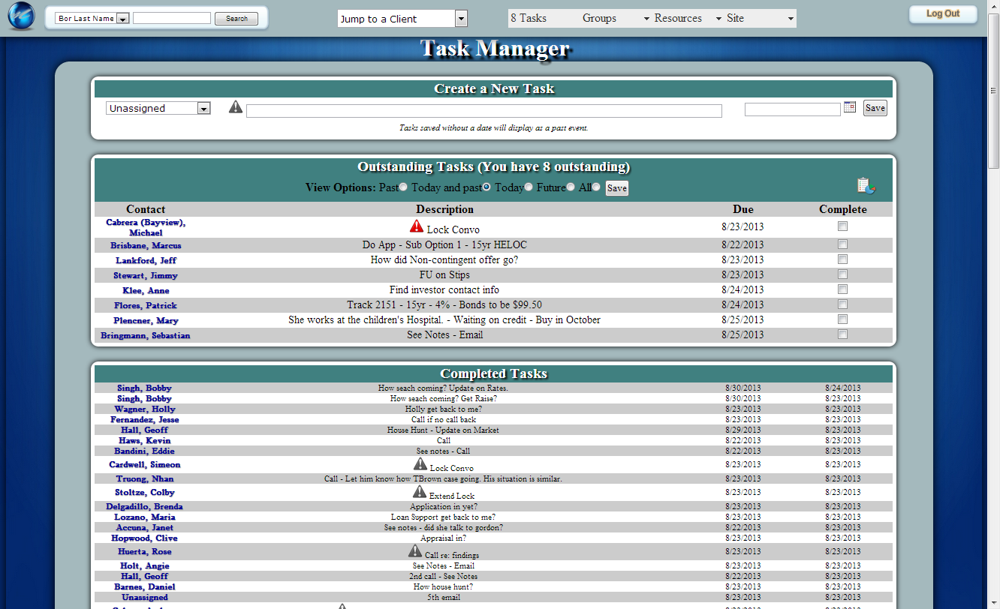The image size is (1000, 609).
Task: Mark Brisbane, Marcus task as complete
Action: pyautogui.click(x=842, y=244)
